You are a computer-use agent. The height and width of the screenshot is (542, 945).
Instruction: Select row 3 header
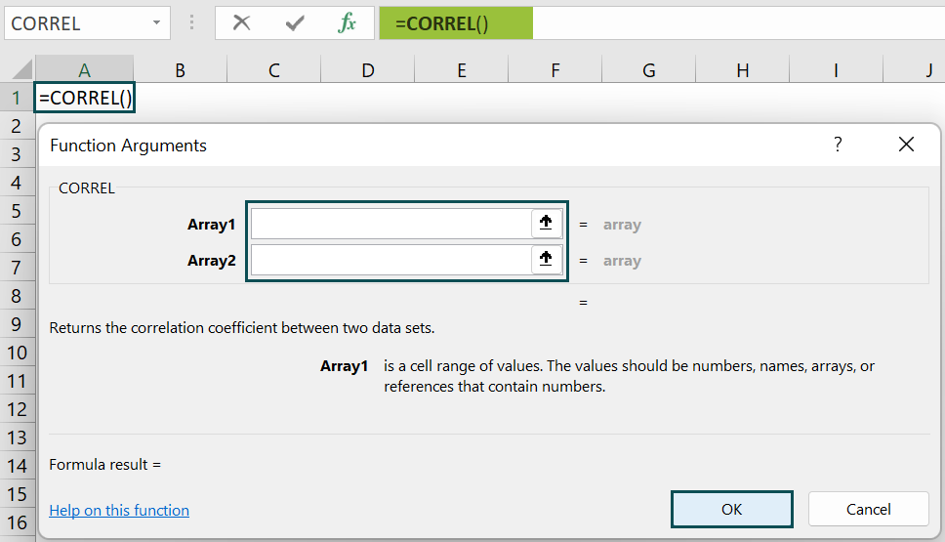click(17, 154)
